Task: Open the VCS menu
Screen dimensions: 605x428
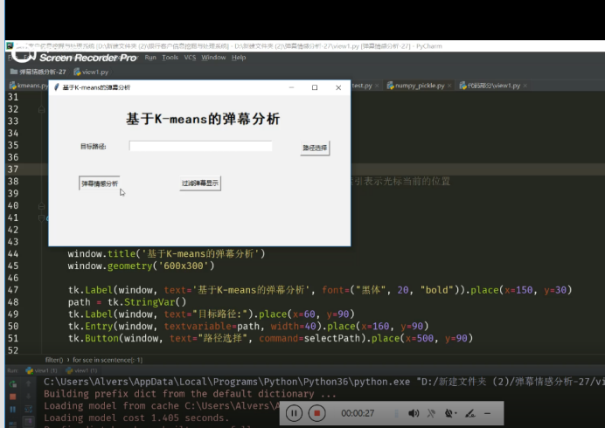Action: coord(190,58)
